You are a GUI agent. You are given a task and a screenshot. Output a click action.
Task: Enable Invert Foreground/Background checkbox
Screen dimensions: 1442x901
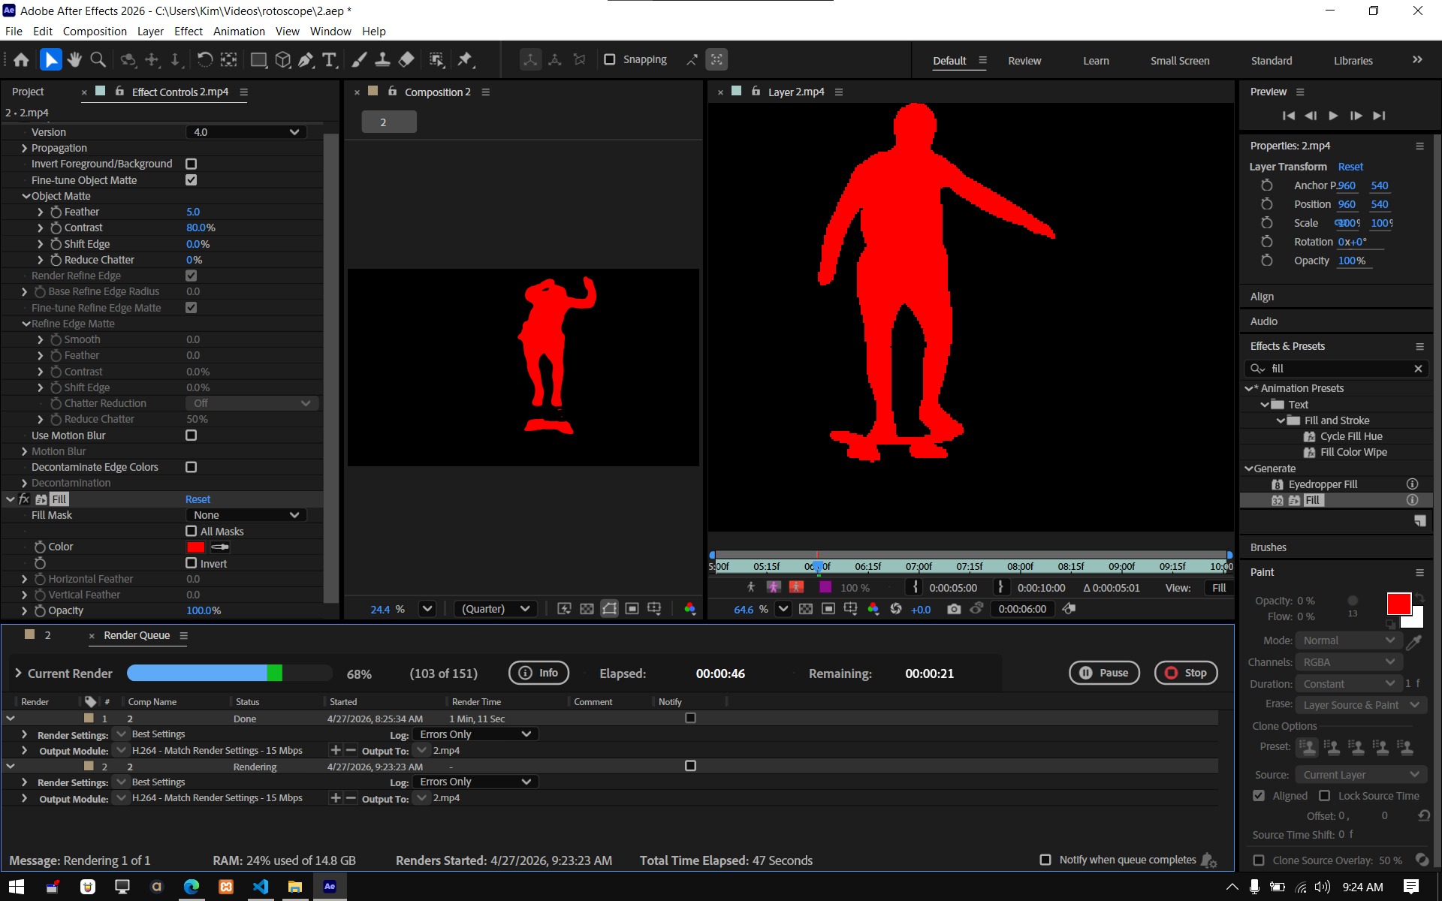click(x=191, y=164)
